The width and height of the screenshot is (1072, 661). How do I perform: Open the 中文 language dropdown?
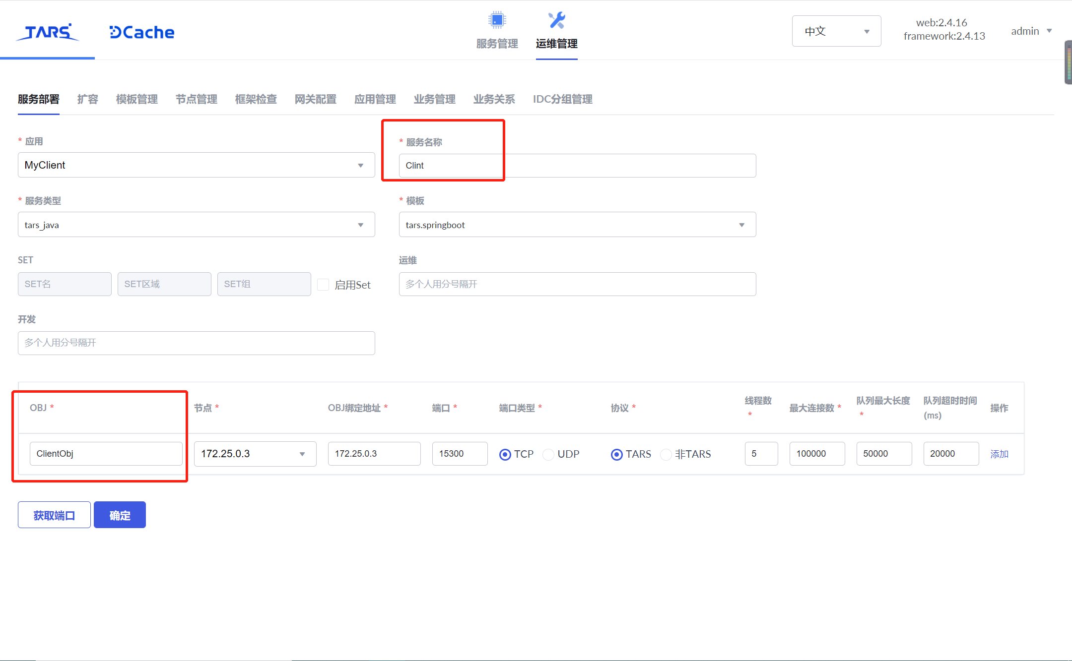pyautogui.click(x=836, y=31)
